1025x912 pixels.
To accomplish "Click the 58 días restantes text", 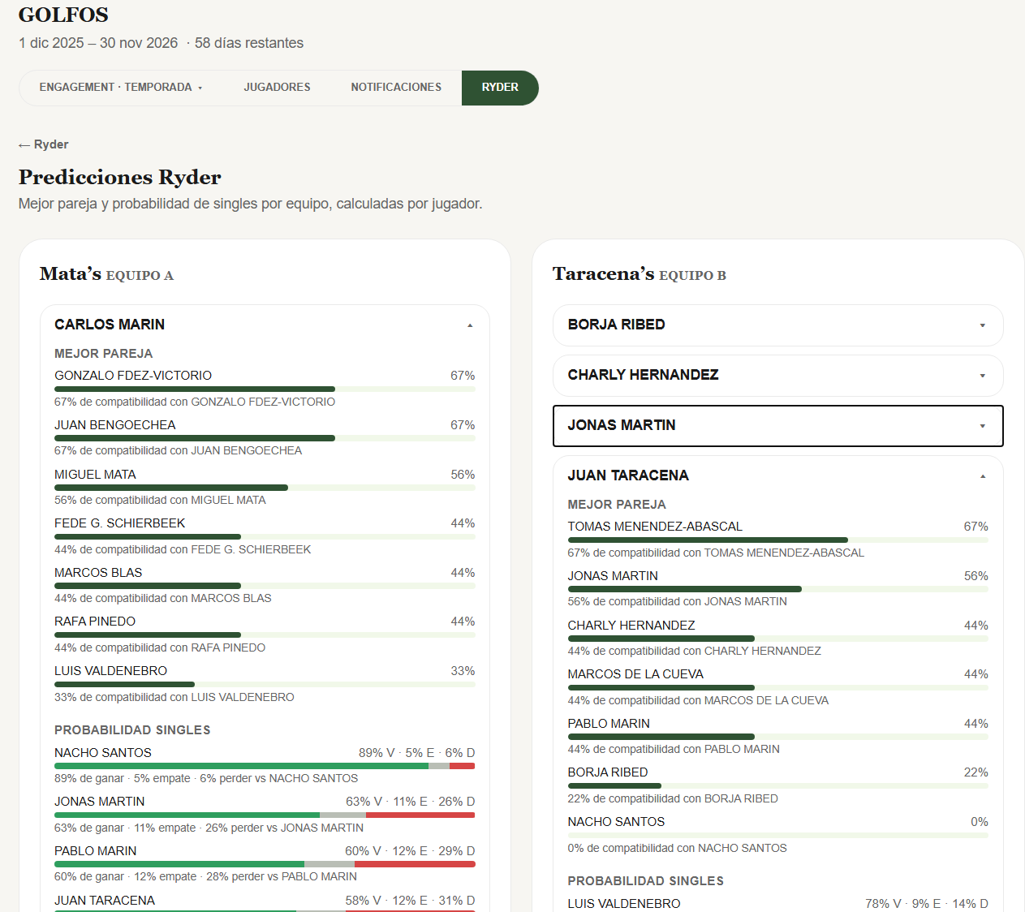I will [249, 43].
